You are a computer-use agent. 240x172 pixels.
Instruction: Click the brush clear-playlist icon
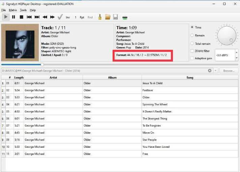(x=100, y=17)
